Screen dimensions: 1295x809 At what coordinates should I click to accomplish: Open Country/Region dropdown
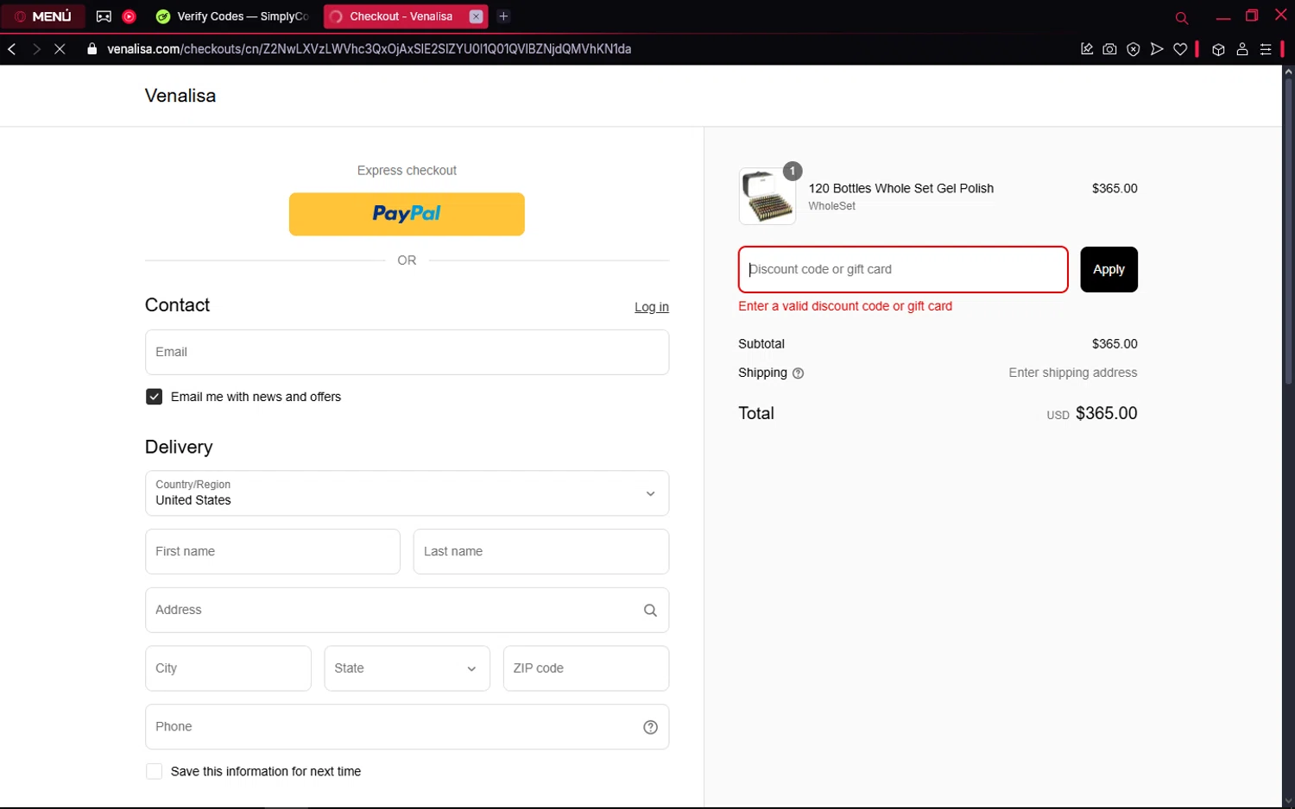407,493
